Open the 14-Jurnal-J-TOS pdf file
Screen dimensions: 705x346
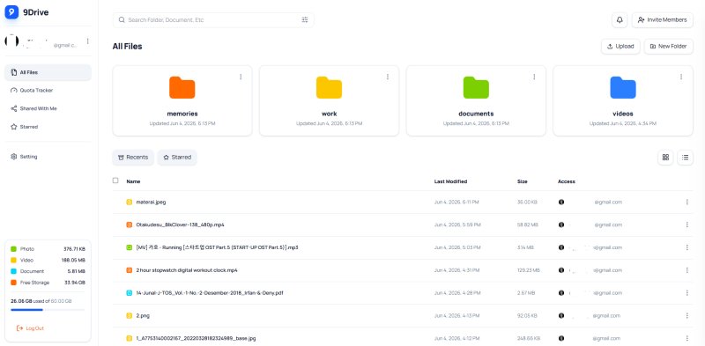coord(210,293)
